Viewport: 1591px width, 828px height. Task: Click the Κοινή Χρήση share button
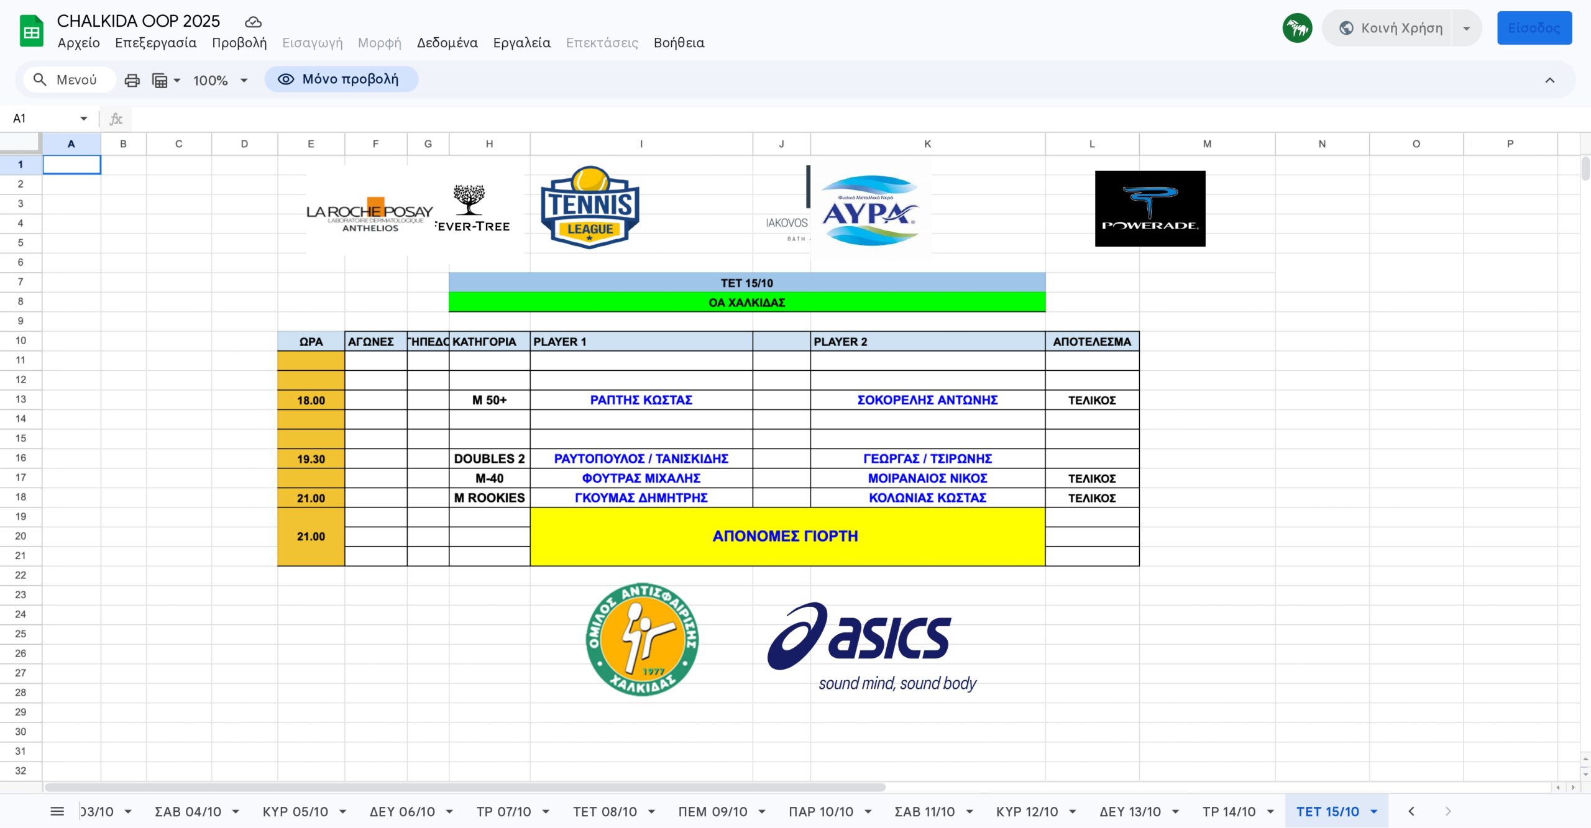tap(1391, 28)
